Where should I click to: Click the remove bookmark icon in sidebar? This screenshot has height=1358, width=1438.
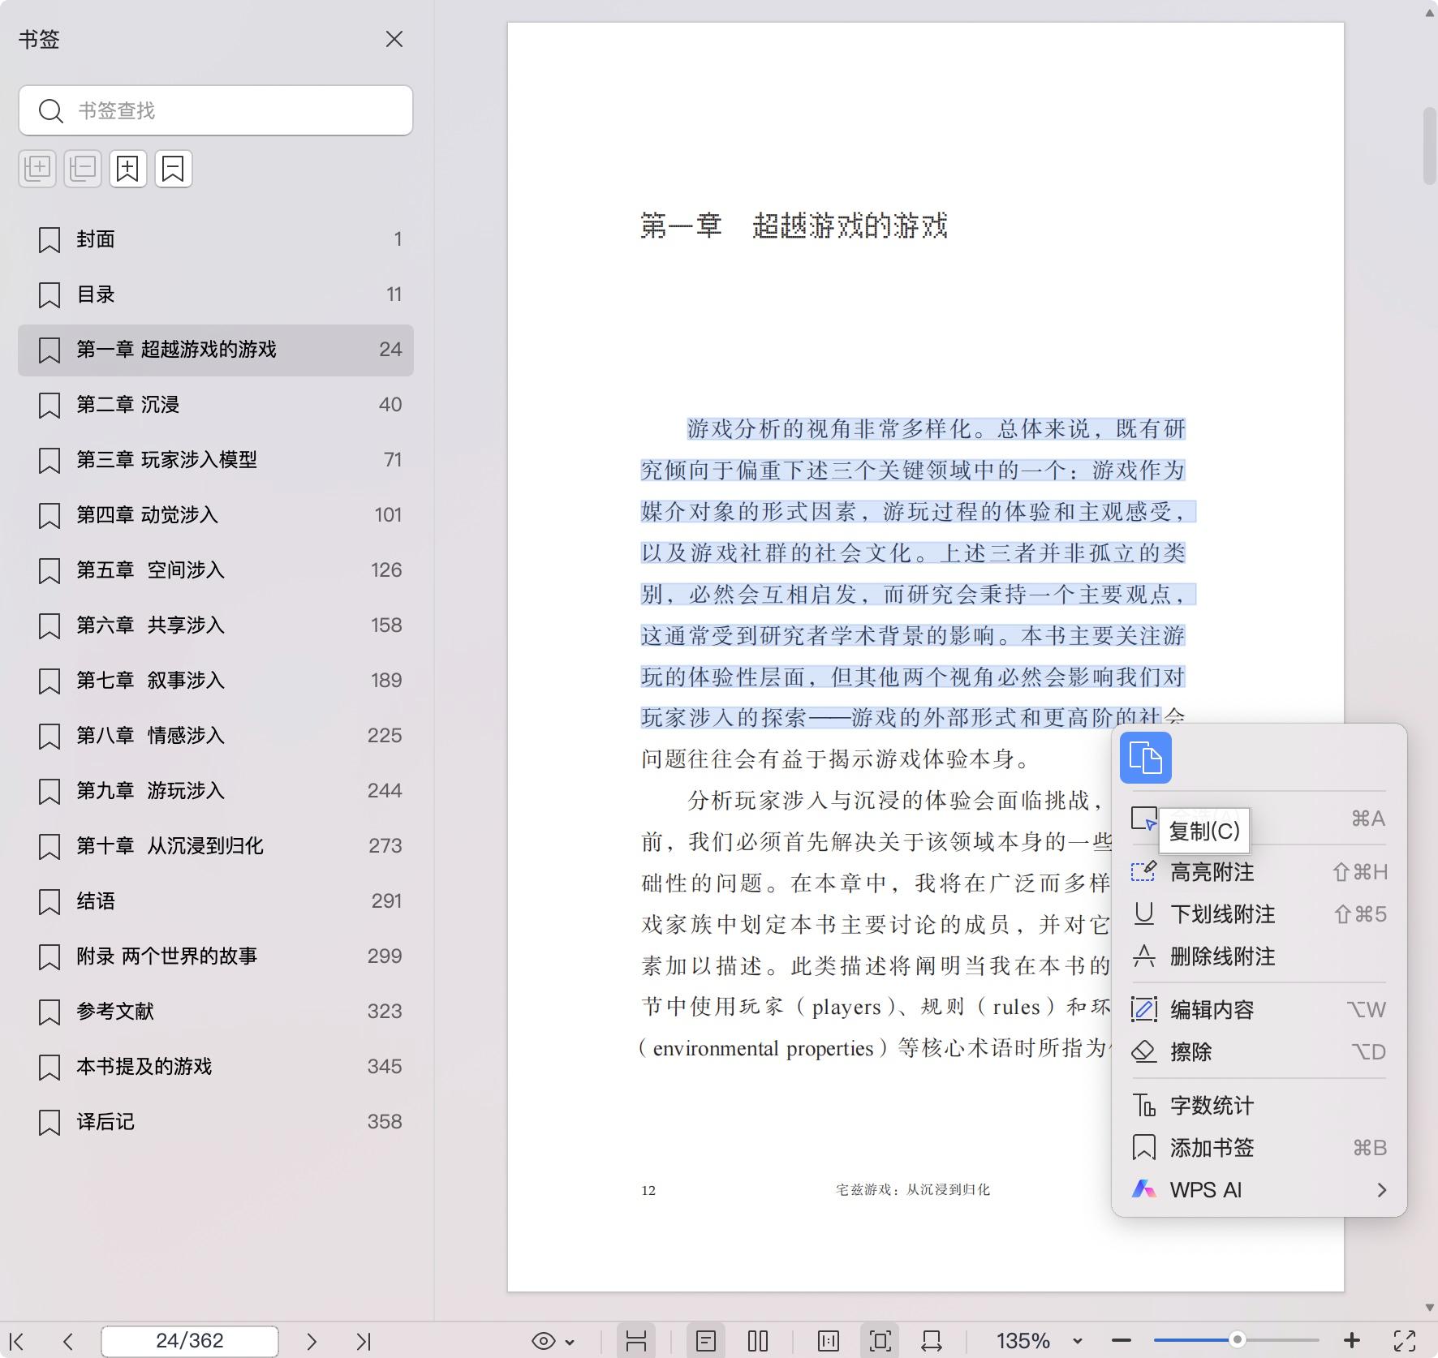click(x=173, y=169)
